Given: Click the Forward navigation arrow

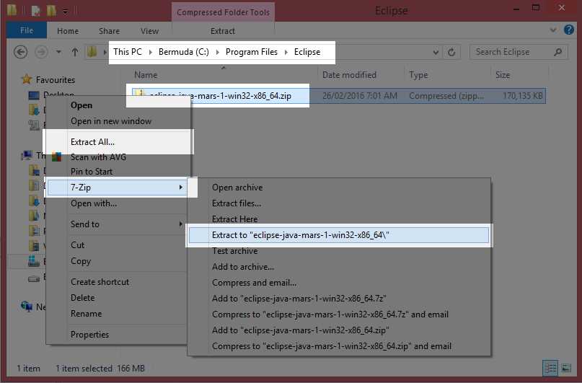Looking at the screenshot, I should click(41, 52).
